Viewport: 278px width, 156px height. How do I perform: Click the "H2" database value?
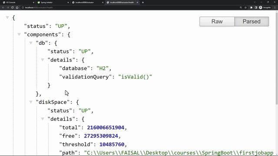(x=103, y=68)
